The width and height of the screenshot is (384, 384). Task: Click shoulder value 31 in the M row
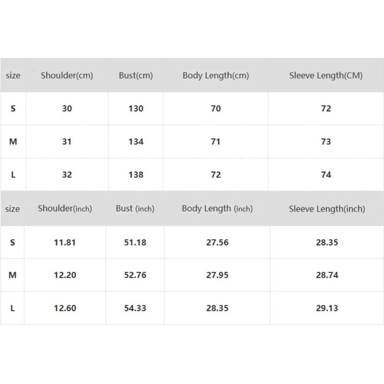[x=67, y=142]
